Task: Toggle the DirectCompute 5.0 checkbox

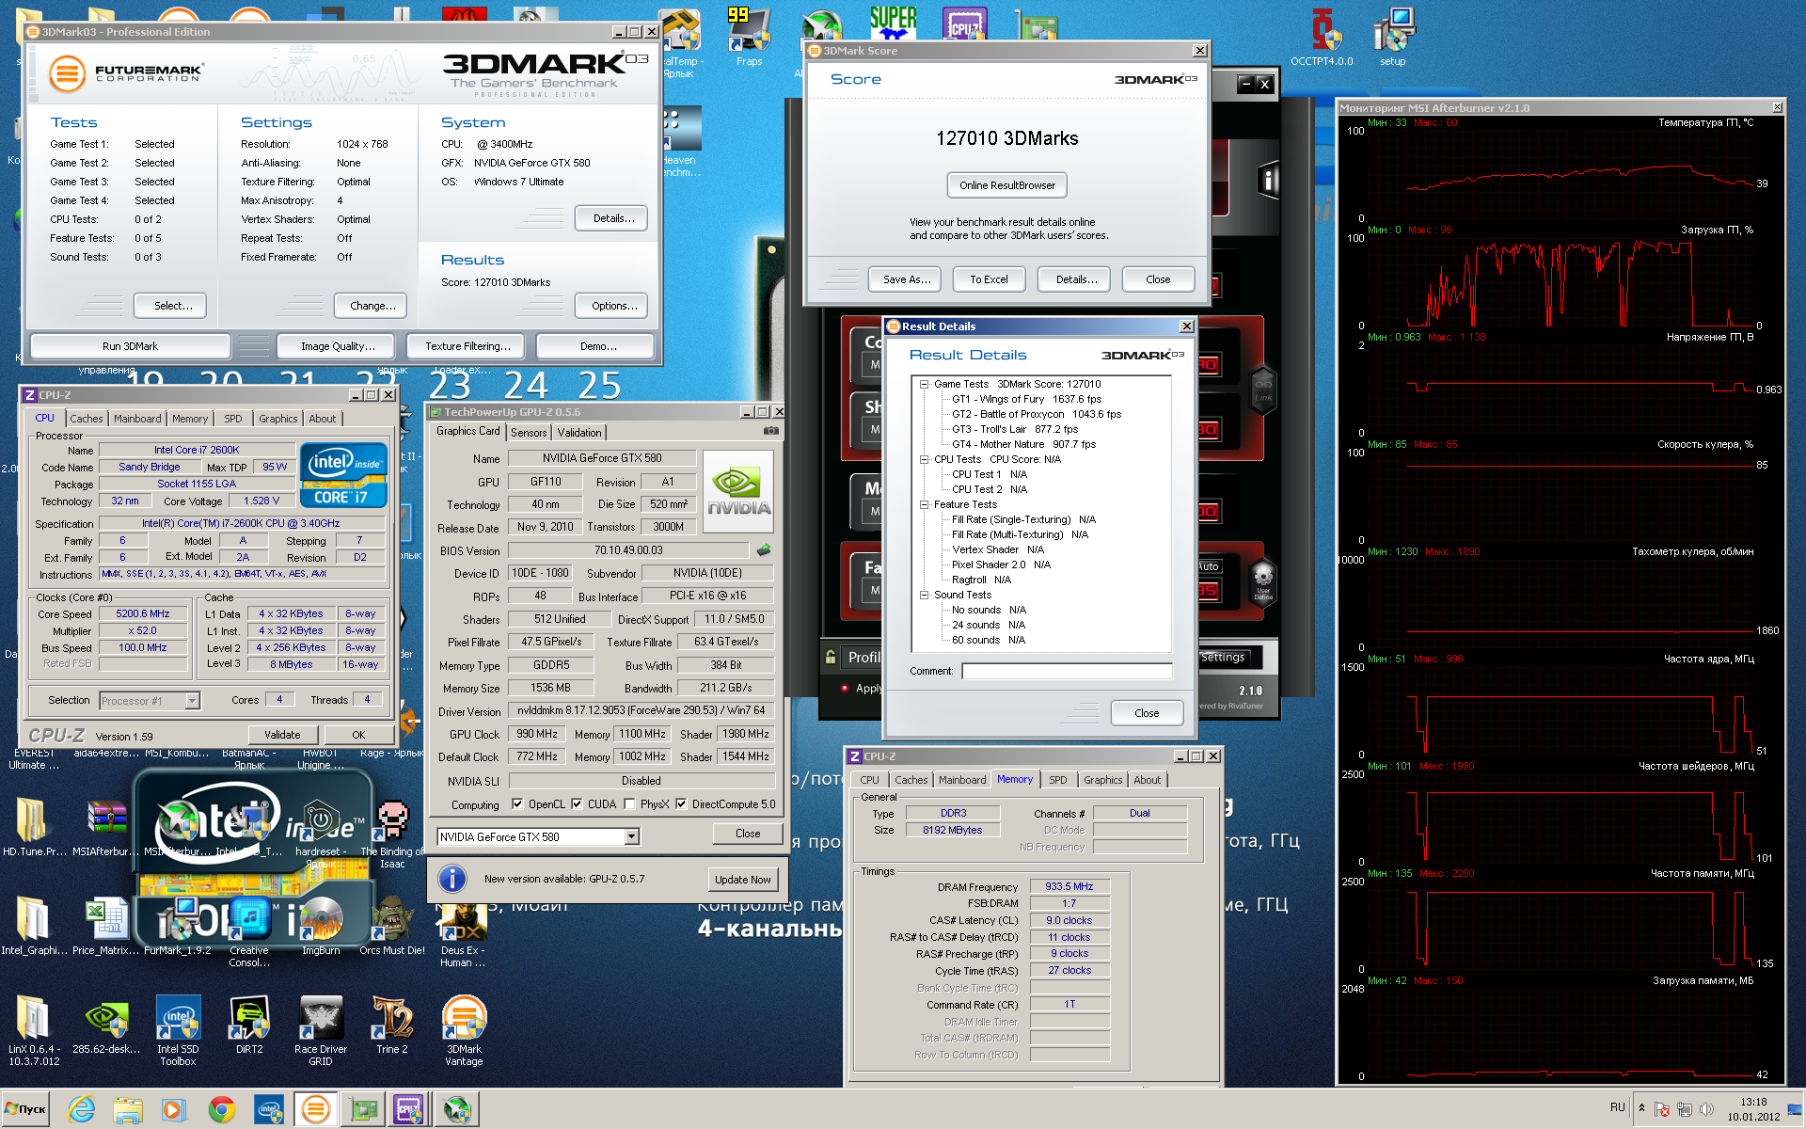Action: click(681, 803)
